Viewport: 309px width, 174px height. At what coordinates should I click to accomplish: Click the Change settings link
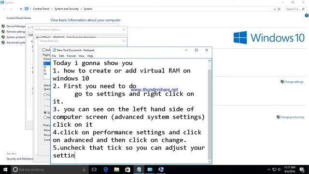294,82
